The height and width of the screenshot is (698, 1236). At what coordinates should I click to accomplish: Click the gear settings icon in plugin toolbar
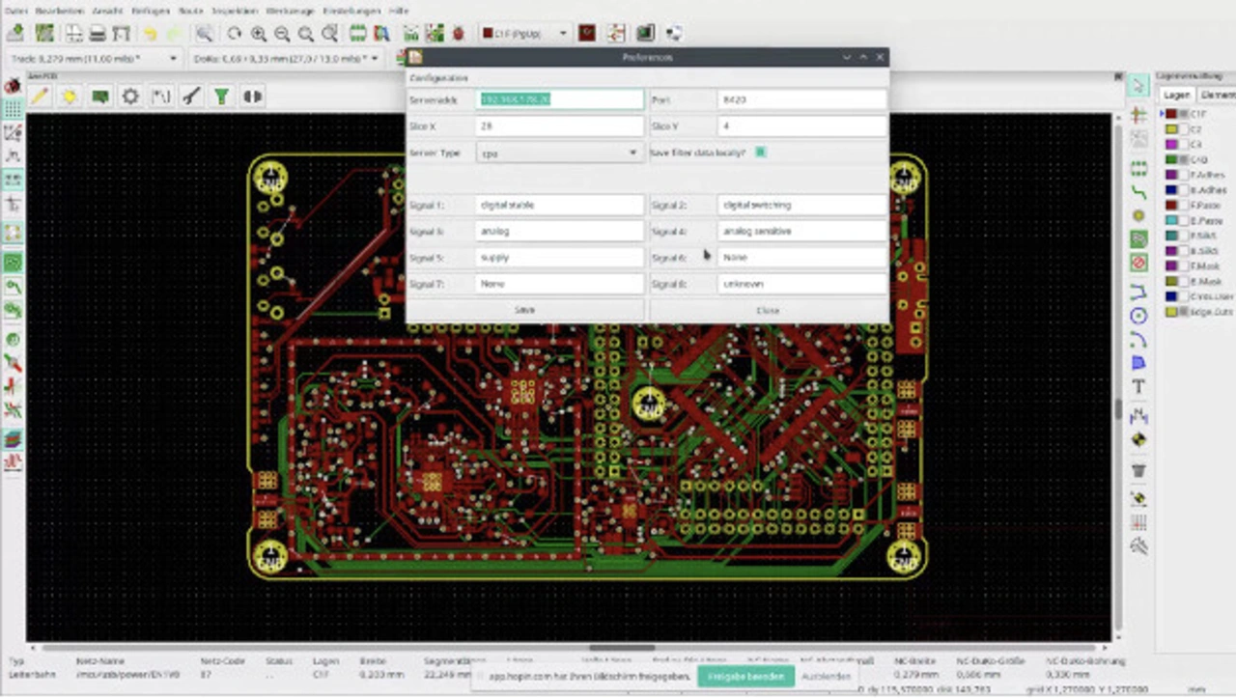pyautogui.click(x=130, y=97)
